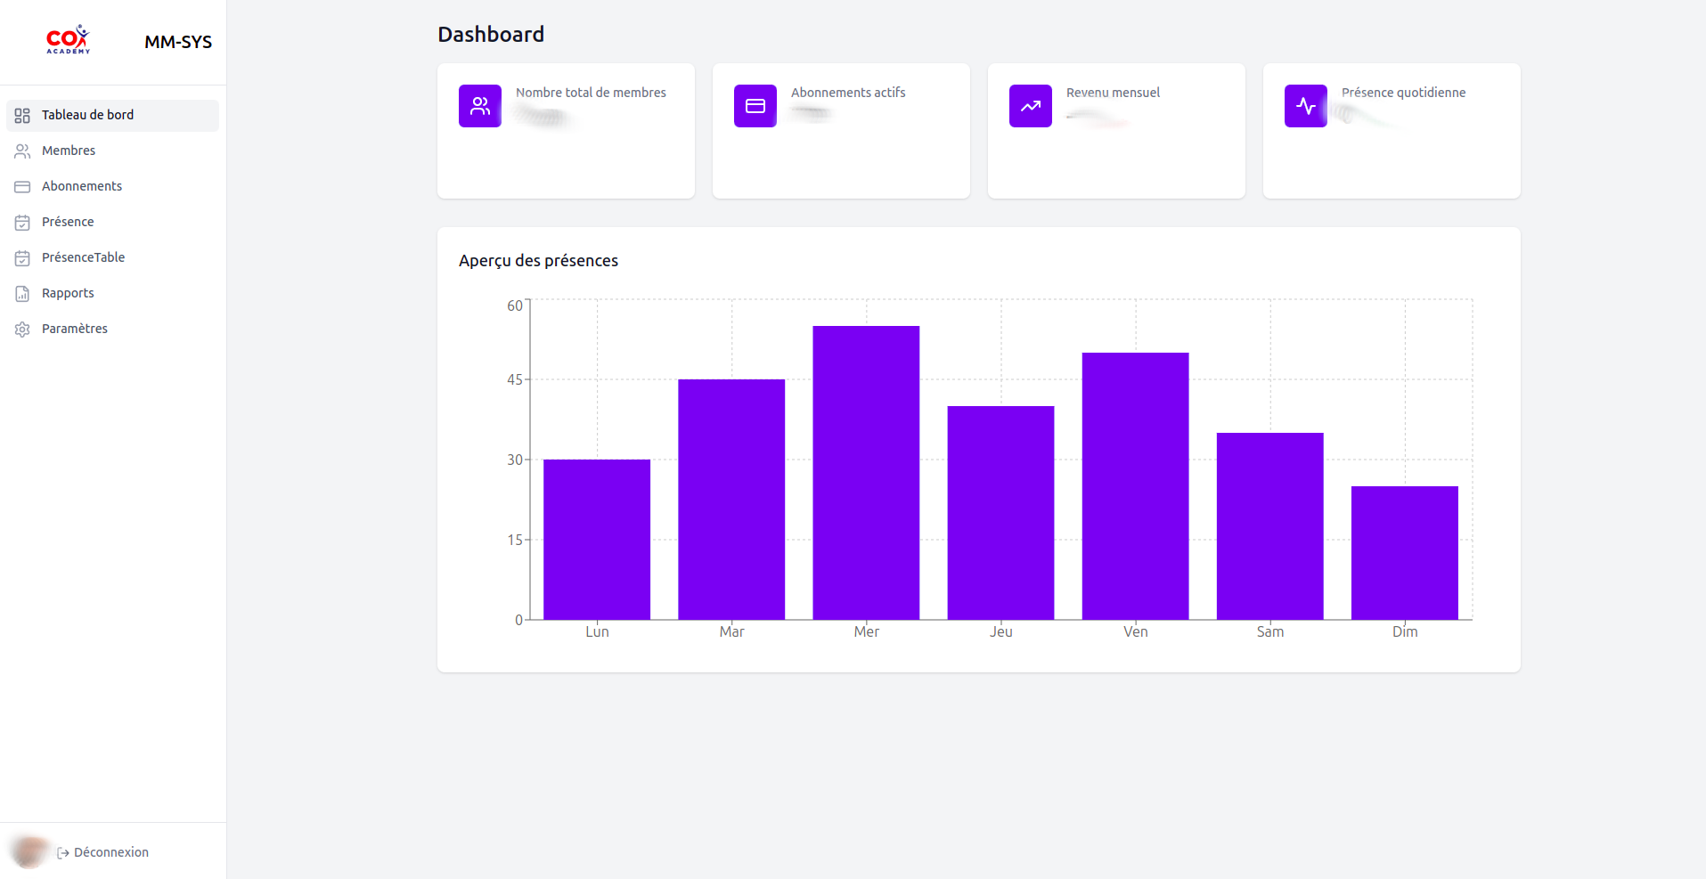Open Abonnements from the sidebar
This screenshot has width=1706, height=879.
tap(82, 186)
